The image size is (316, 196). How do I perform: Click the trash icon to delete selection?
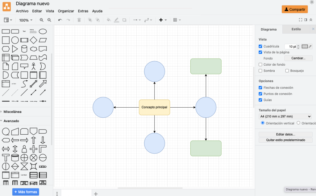click(79, 20)
